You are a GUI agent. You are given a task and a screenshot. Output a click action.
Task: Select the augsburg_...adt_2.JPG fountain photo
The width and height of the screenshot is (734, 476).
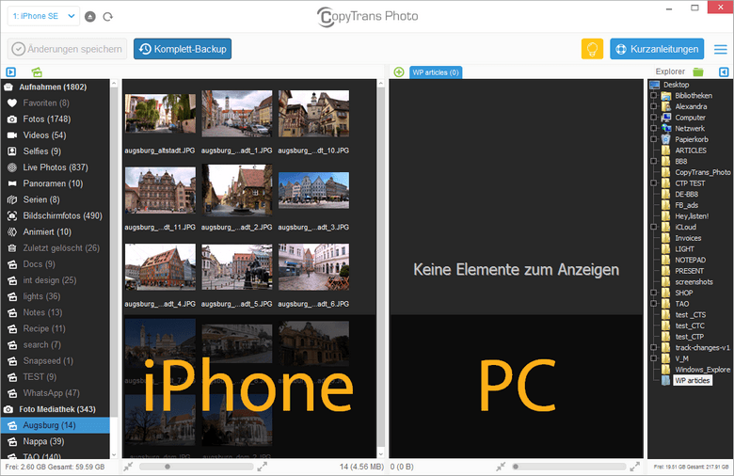[237, 190]
